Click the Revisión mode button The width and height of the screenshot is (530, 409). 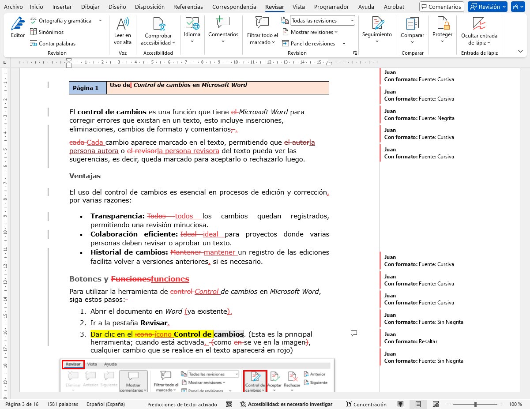pos(487,7)
